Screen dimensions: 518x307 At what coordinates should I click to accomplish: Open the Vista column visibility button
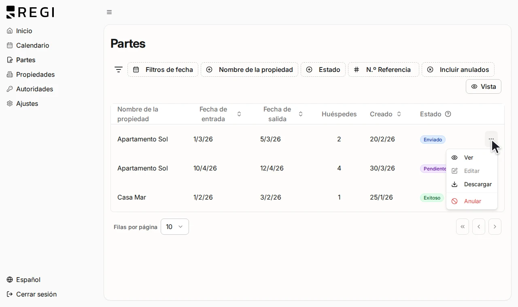484,86
